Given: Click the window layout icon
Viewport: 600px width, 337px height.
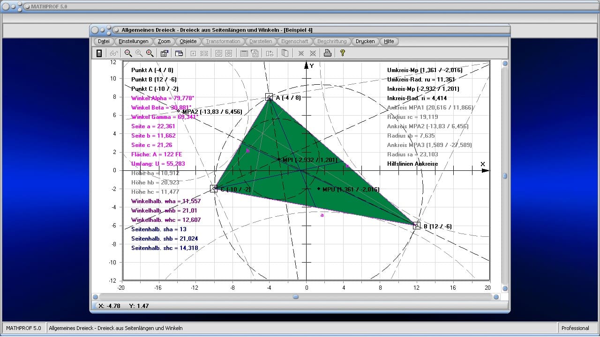Looking at the screenshot, I should pyautogui.click(x=179, y=53).
